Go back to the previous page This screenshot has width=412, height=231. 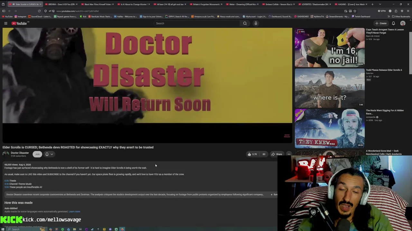[x=10, y=11]
